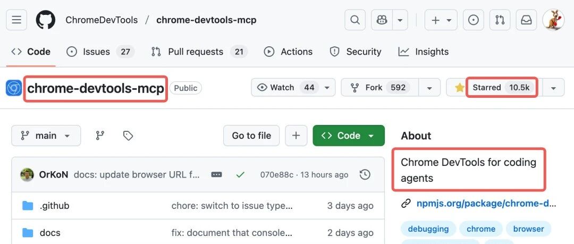Click the add file plus button
This screenshot has height=244, width=574.
click(x=296, y=136)
